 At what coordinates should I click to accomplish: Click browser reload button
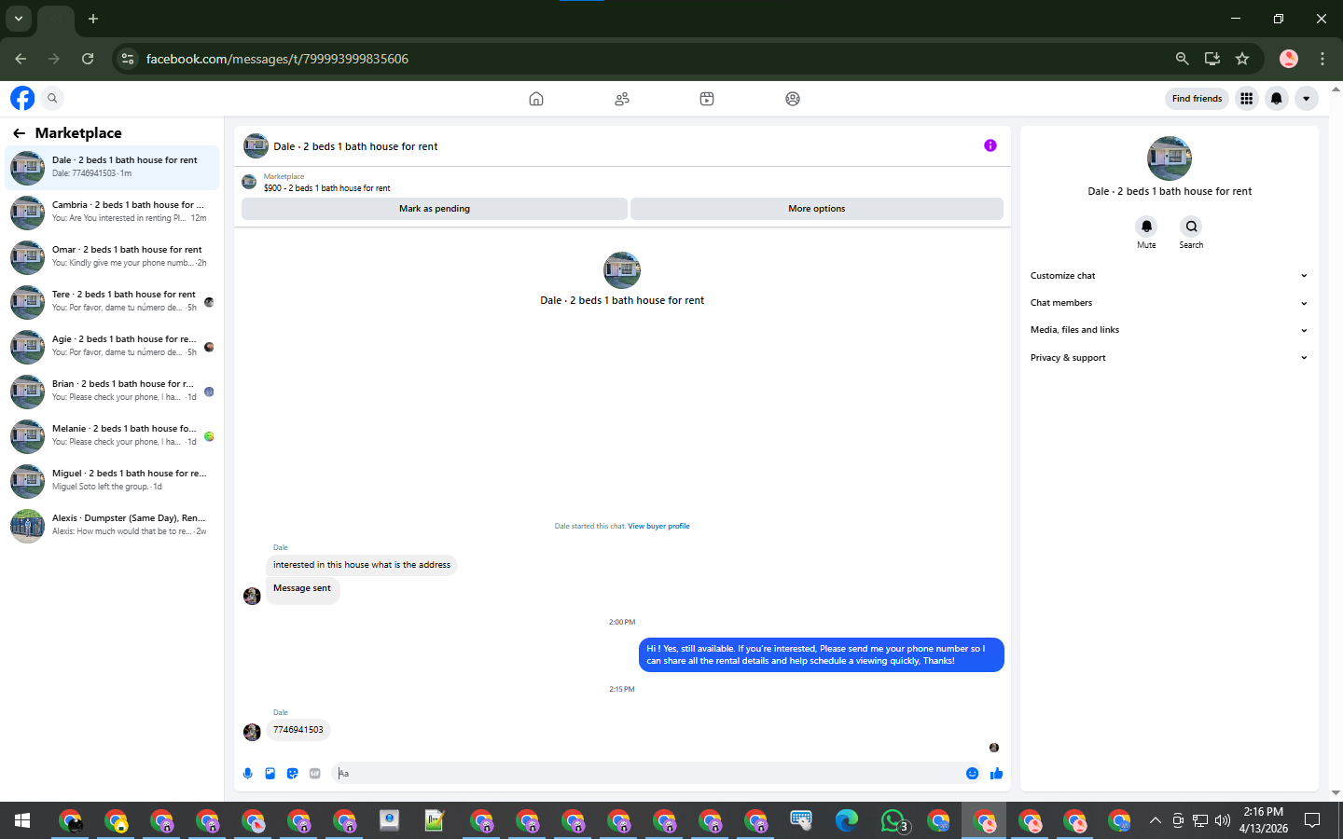(x=88, y=59)
